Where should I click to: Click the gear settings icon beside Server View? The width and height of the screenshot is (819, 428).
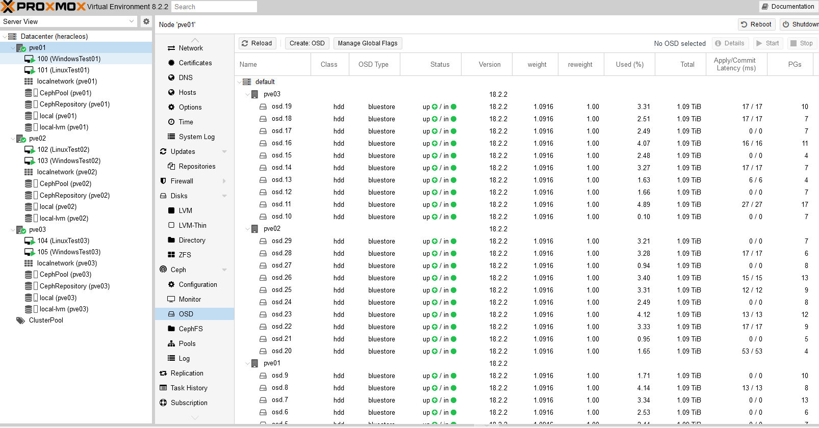tap(146, 21)
